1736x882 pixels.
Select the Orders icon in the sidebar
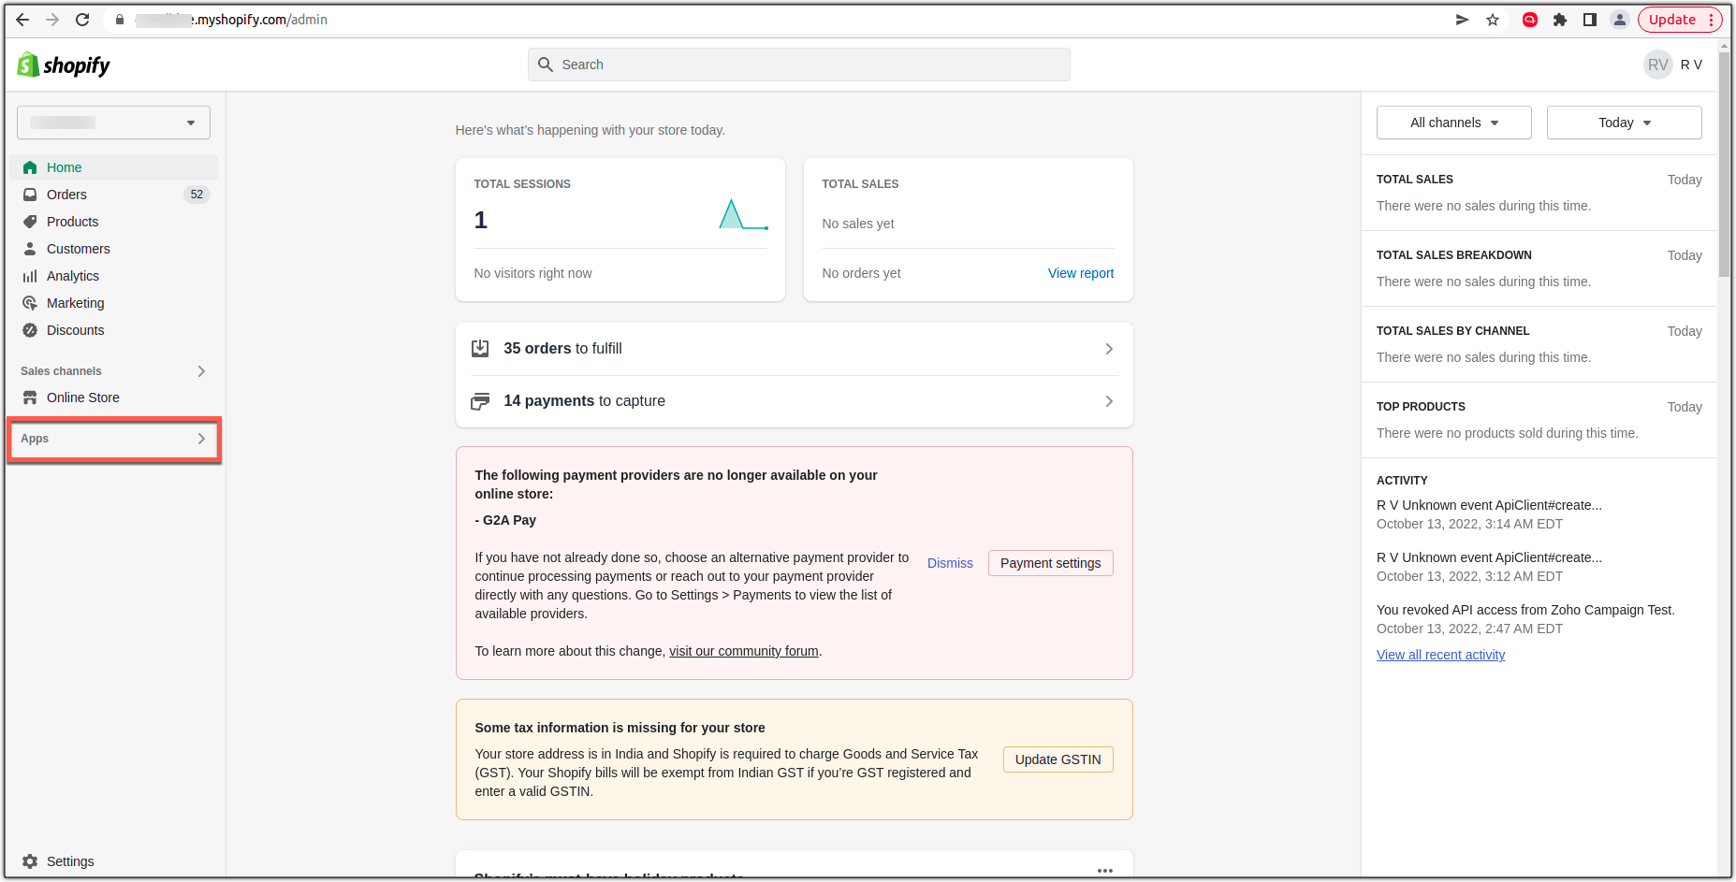point(30,194)
